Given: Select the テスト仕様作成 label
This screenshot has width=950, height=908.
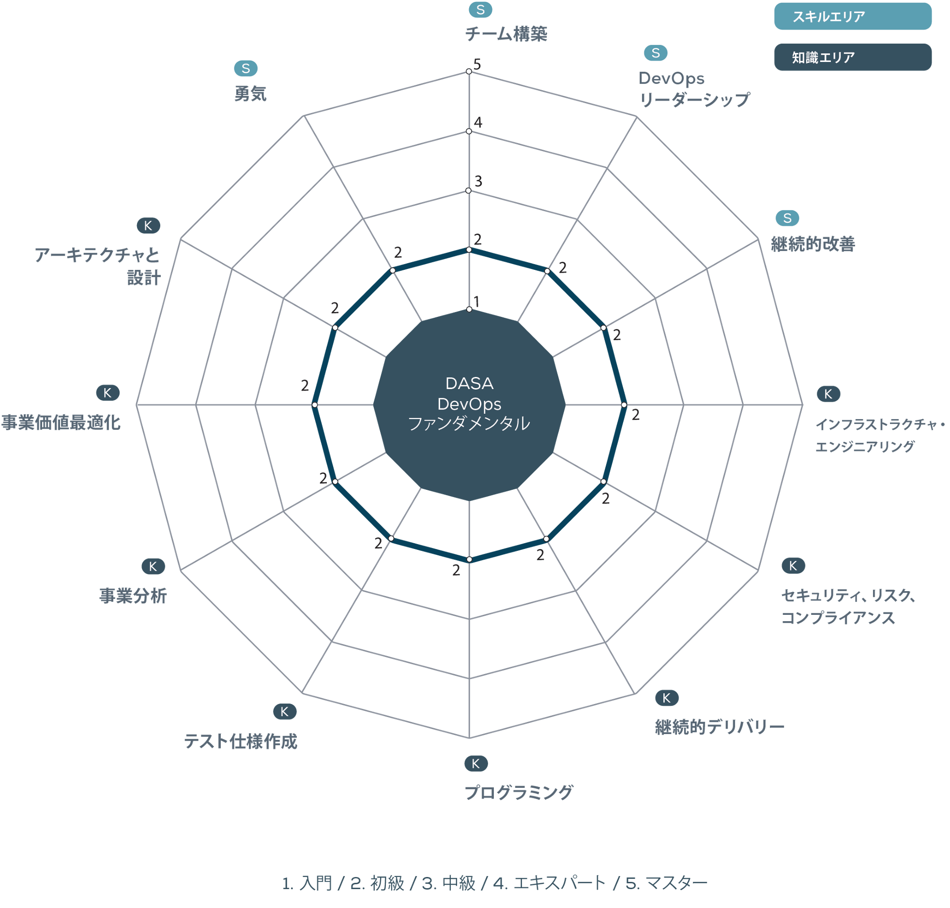Looking at the screenshot, I should click(240, 741).
